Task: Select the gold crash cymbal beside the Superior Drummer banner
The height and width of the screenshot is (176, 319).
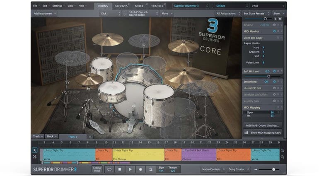Action: coord(183,46)
